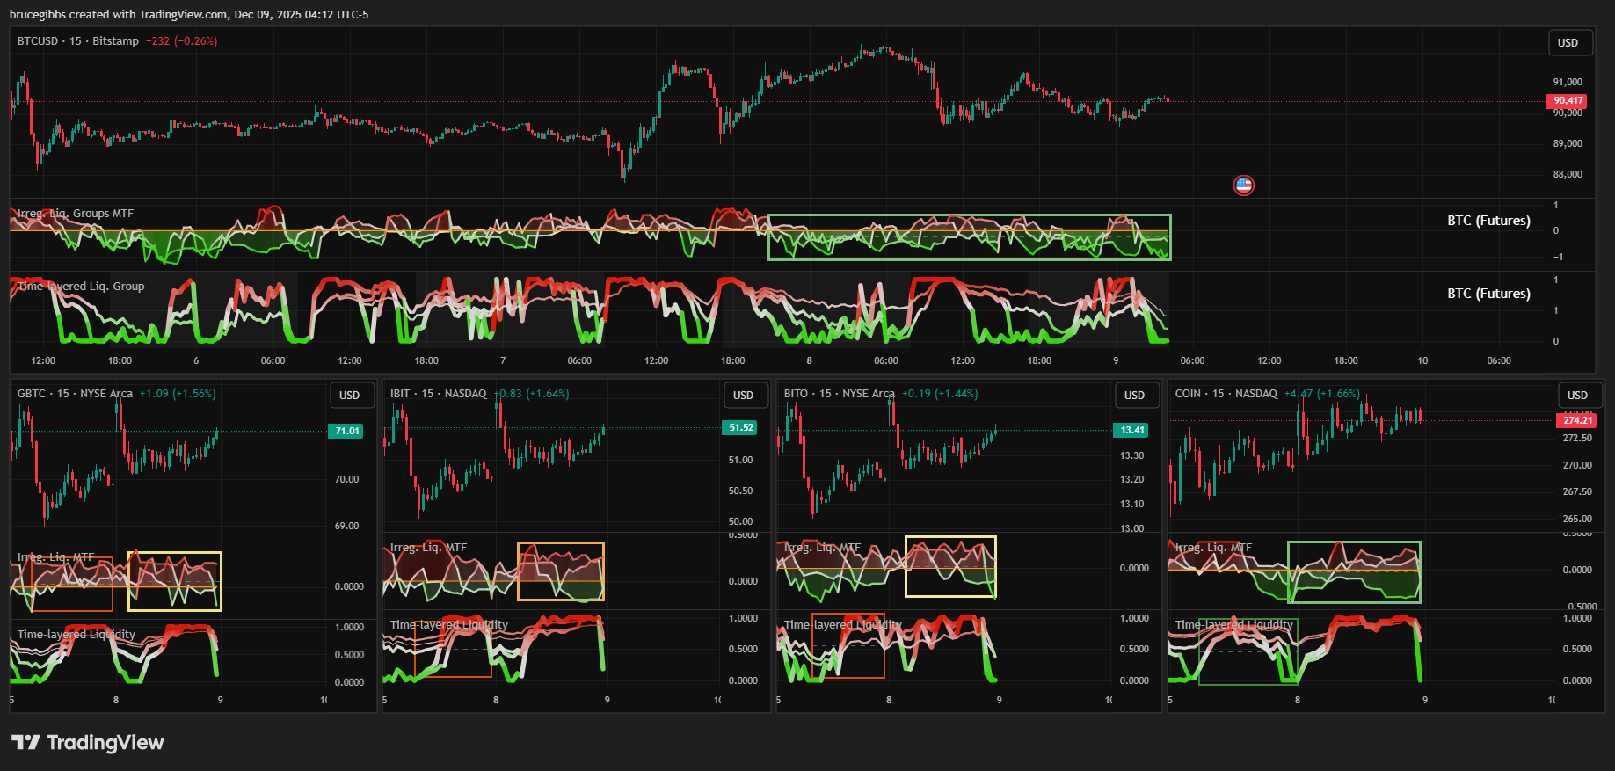
Task: Select the IBIT NASDAQ symbol title
Action: 438,394
